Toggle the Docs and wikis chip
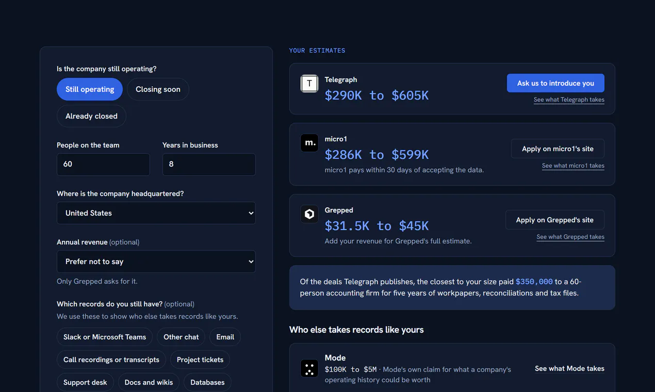Image resolution: width=655 pixels, height=392 pixels. point(149,382)
